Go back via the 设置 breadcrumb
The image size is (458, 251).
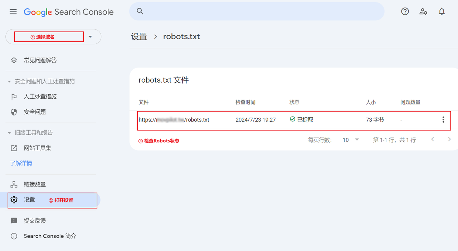(x=139, y=36)
